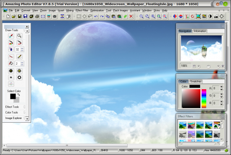Select the Navigation tab
The height and width of the screenshot is (155, 231).
(x=185, y=31)
